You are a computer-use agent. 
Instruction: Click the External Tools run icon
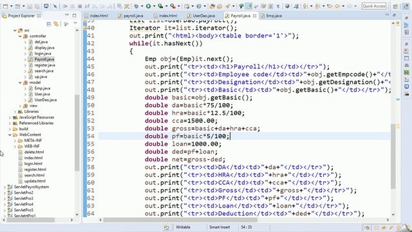tap(173, 6)
